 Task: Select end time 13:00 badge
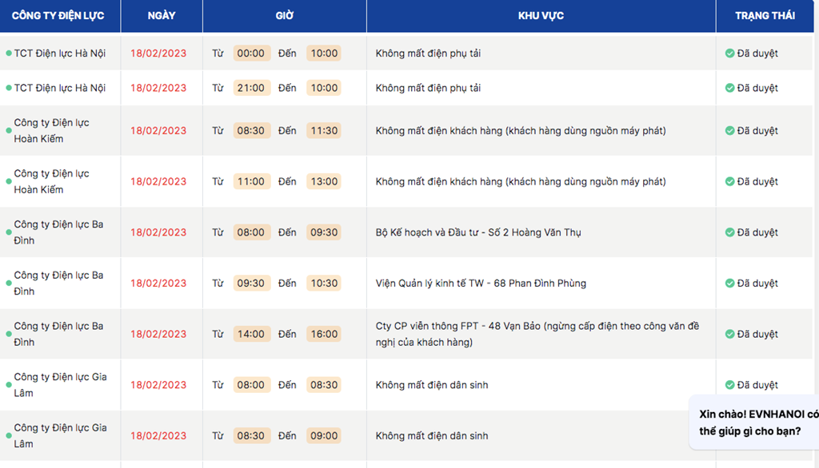(324, 181)
